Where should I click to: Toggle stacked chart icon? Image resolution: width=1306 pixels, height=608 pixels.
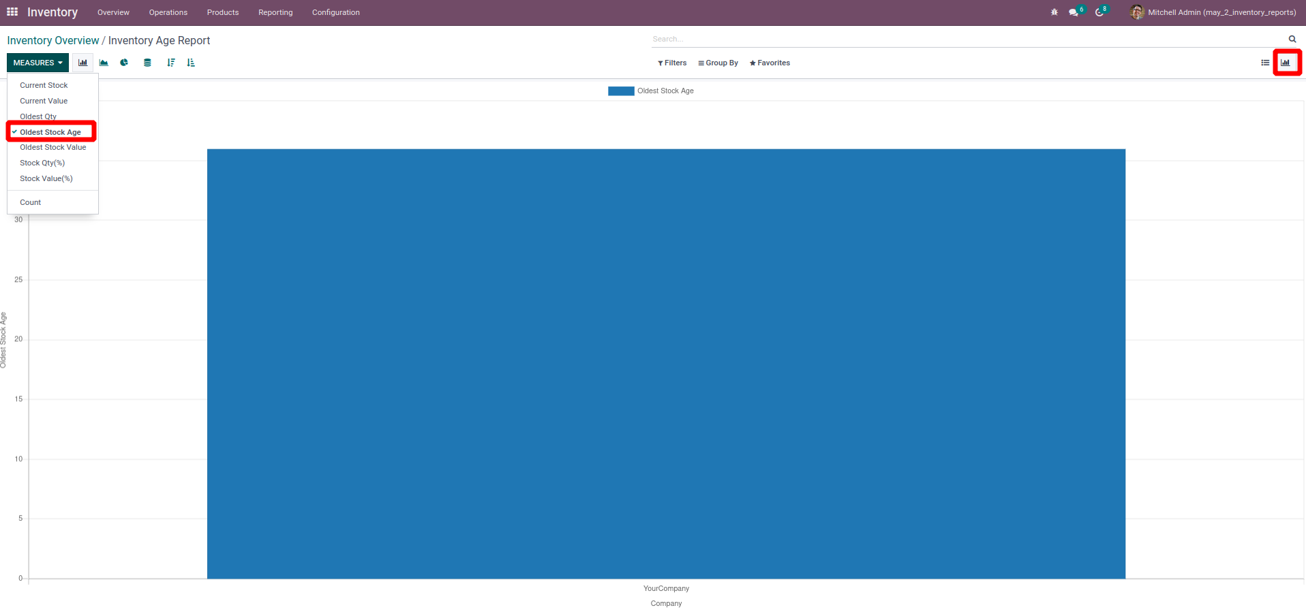[x=147, y=63]
